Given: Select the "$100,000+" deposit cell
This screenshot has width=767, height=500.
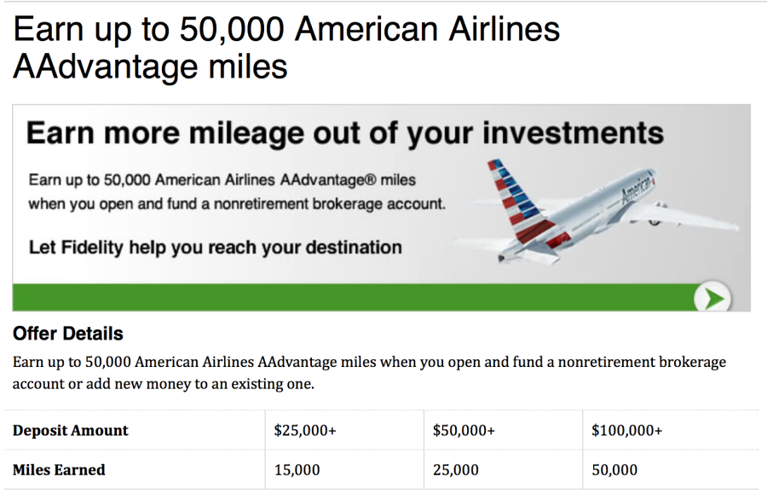Looking at the screenshot, I should point(626,431).
